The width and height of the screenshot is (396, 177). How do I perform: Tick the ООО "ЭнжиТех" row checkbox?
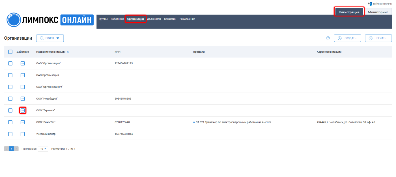(10, 122)
